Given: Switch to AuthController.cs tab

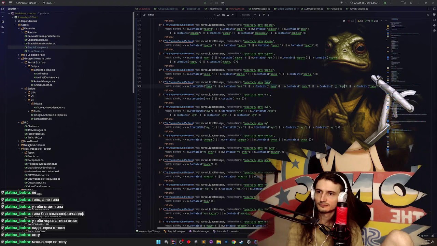Looking at the screenshot, I should pyautogui.click(x=312, y=9).
